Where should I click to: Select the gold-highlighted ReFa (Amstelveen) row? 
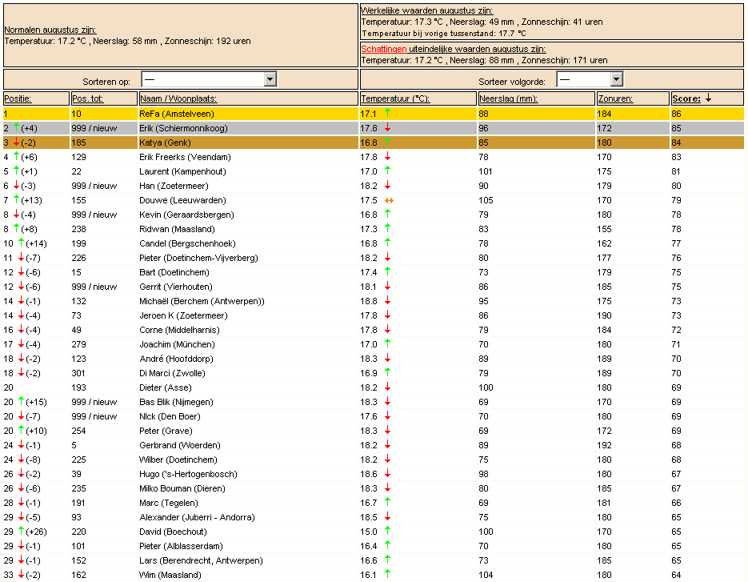(374, 114)
